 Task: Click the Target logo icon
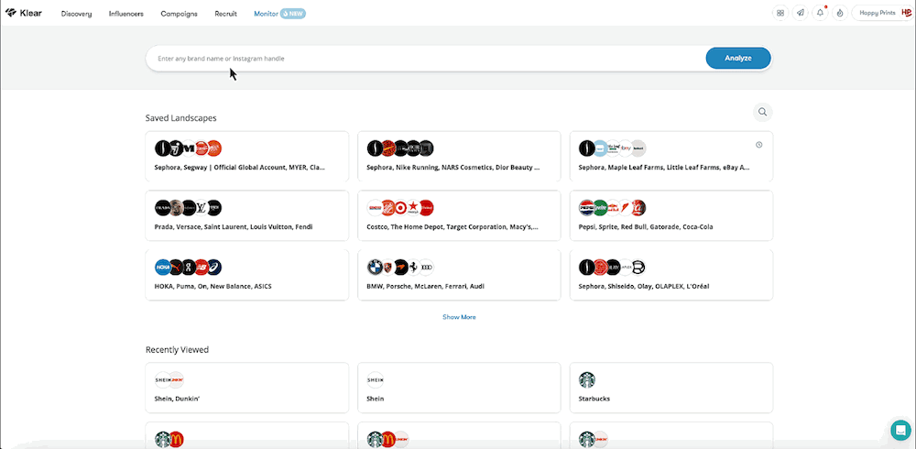tap(400, 207)
